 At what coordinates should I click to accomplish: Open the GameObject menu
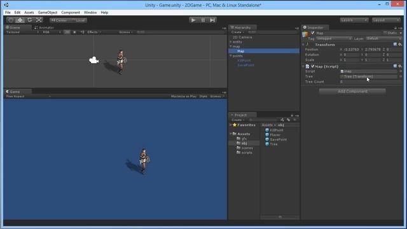pos(48,13)
